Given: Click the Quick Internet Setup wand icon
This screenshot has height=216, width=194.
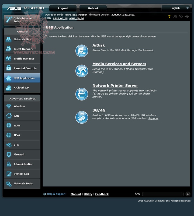Looking at the screenshot, I should coord(9,19).
